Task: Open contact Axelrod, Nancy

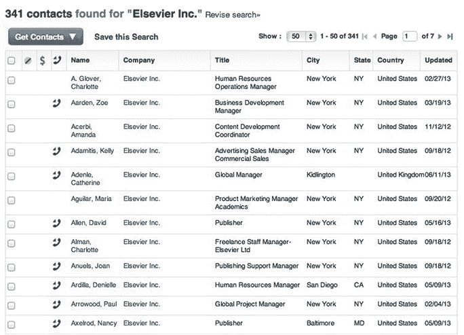Action: (x=94, y=323)
